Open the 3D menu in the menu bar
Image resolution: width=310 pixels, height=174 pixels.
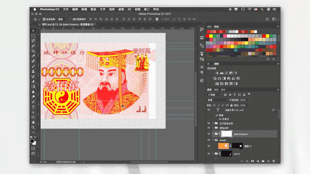pyautogui.click(x=129, y=9)
